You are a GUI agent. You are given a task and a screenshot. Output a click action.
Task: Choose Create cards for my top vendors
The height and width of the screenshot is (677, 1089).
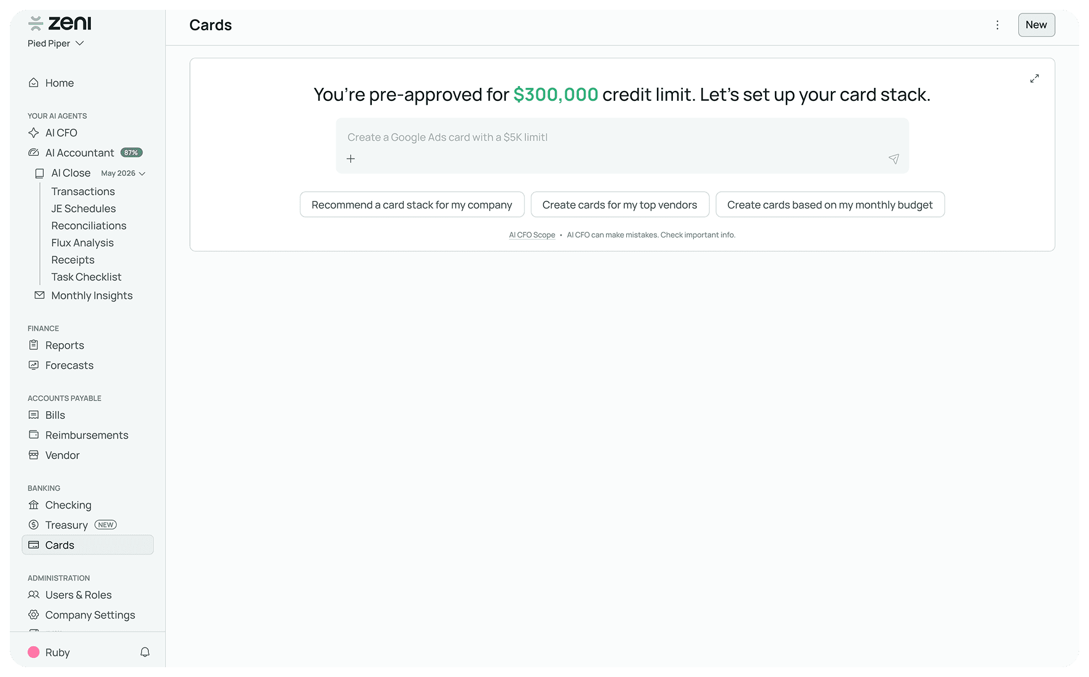619,205
